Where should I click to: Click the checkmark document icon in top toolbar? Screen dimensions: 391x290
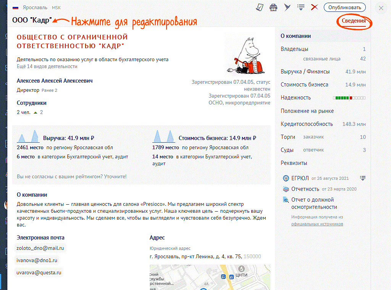pyautogui.click(x=260, y=7)
